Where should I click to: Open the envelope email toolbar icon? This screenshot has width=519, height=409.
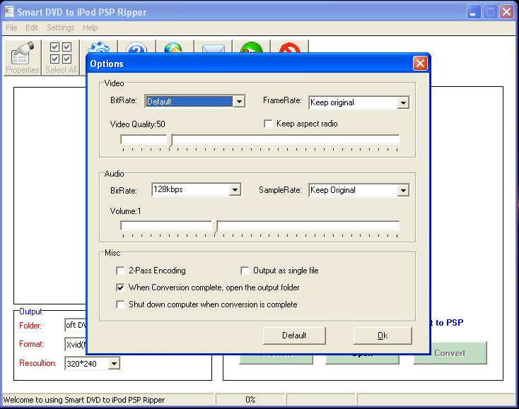[213, 48]
